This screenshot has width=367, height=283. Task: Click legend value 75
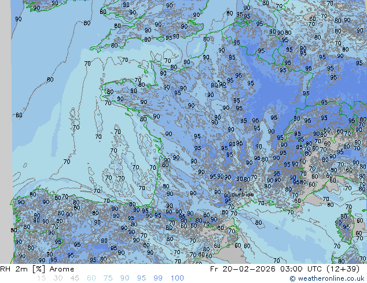point(108,278)
